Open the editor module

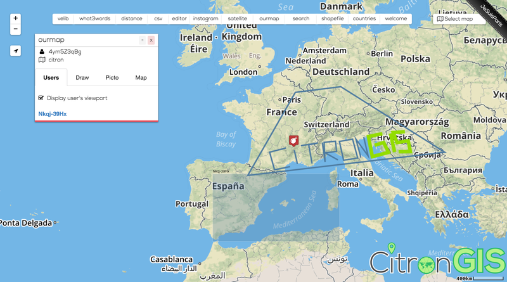[x=179, y=19]
